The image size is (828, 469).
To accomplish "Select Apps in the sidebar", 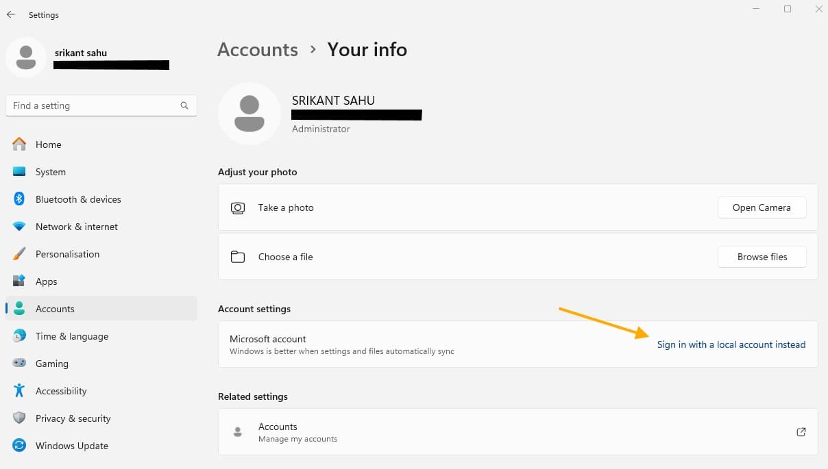I will (x=47, y=281).
